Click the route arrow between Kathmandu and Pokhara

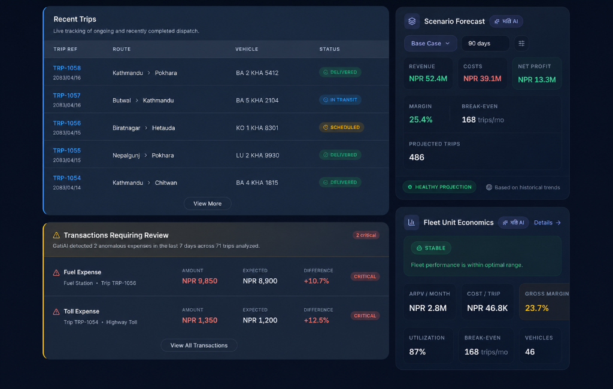click(x=149, y=73)
